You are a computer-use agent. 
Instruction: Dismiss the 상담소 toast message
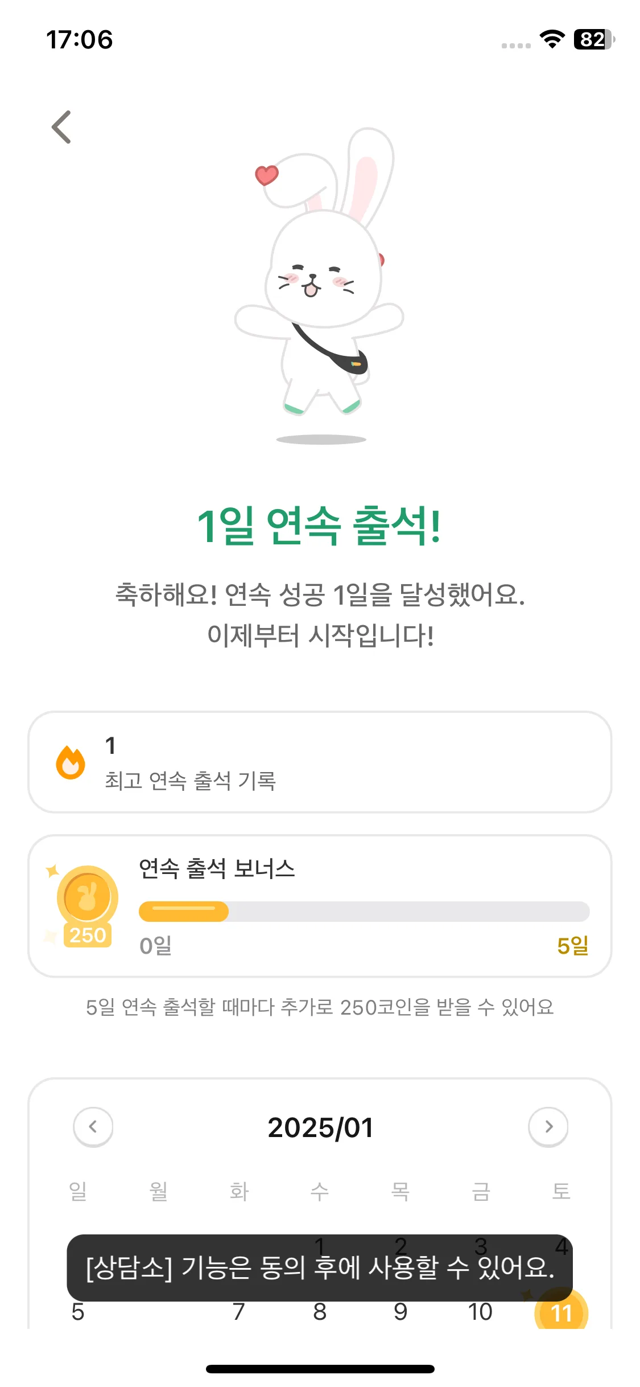pos(320,1267)
